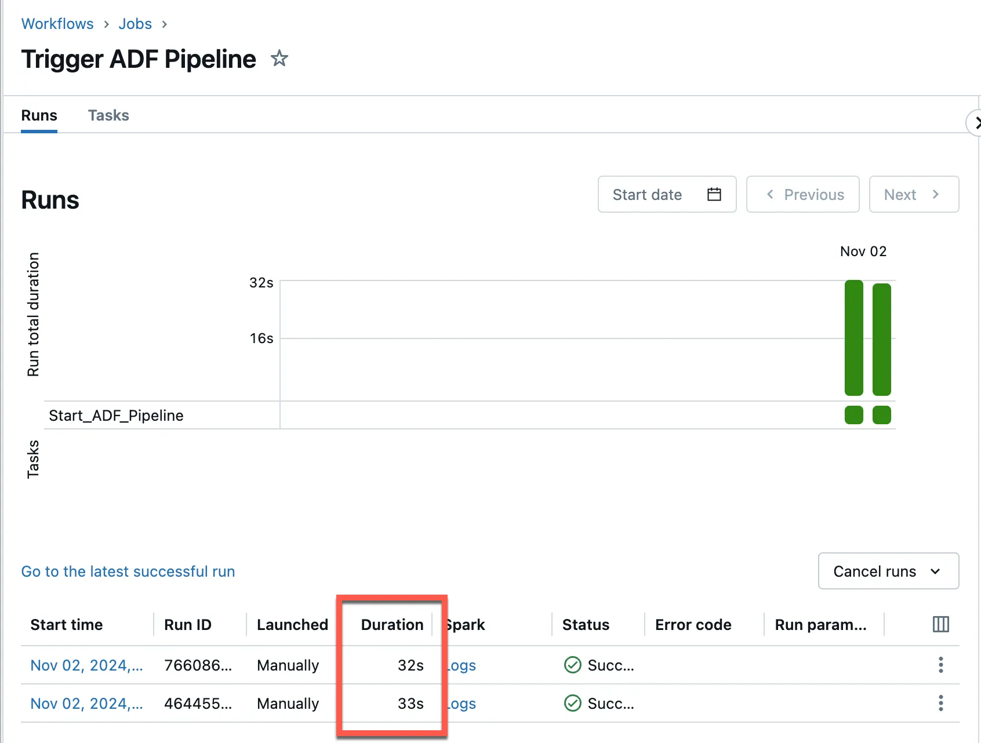Click the calendar icon in Start date

coord(714,194)
